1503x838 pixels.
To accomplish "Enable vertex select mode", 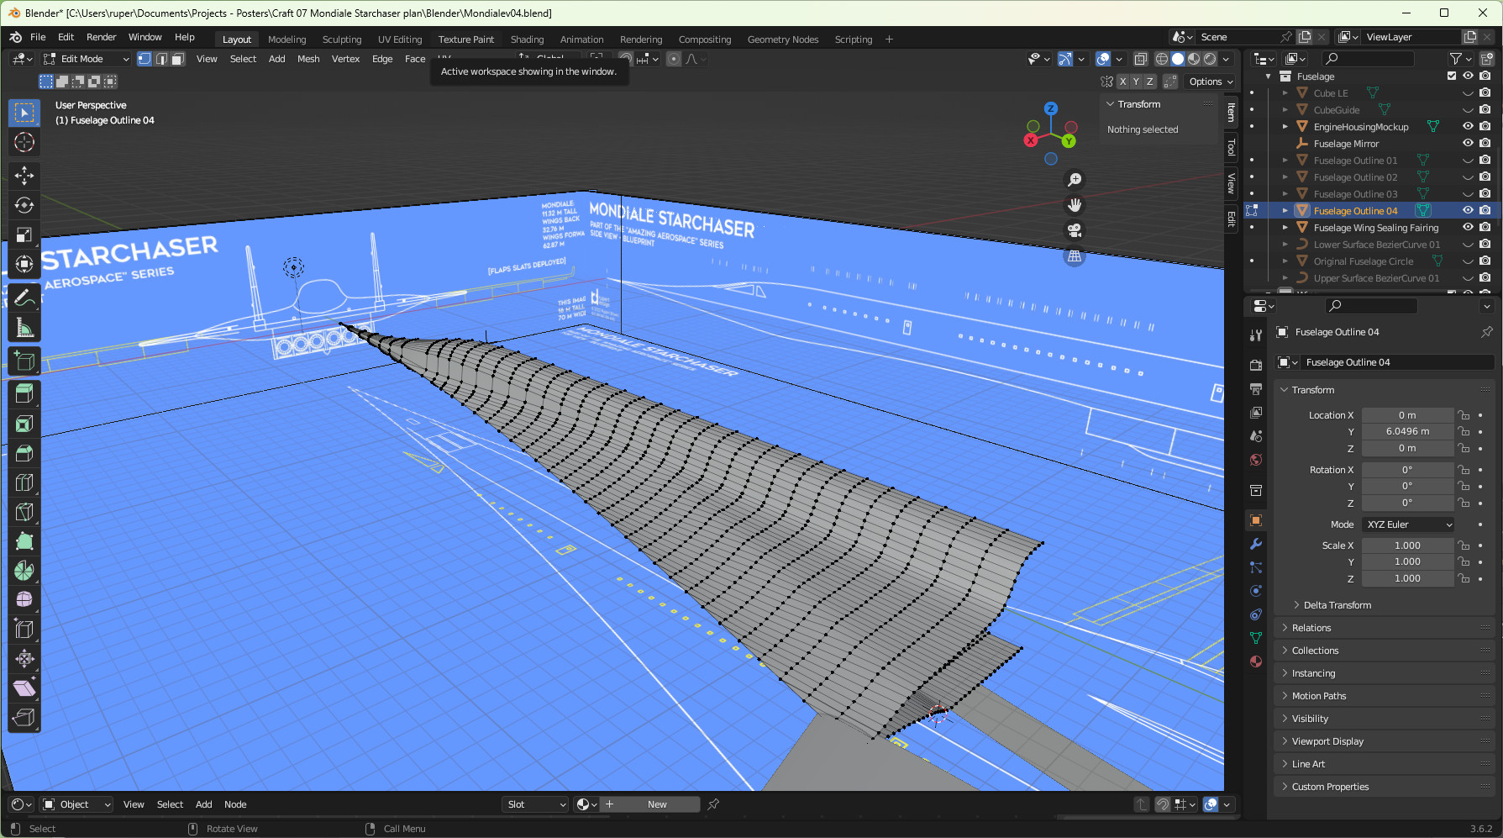I will tap(145, 59).
